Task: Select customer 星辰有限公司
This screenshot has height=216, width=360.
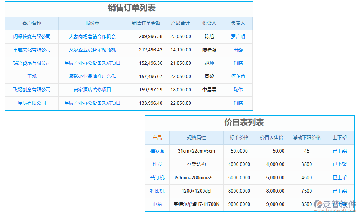Action: 31,103
